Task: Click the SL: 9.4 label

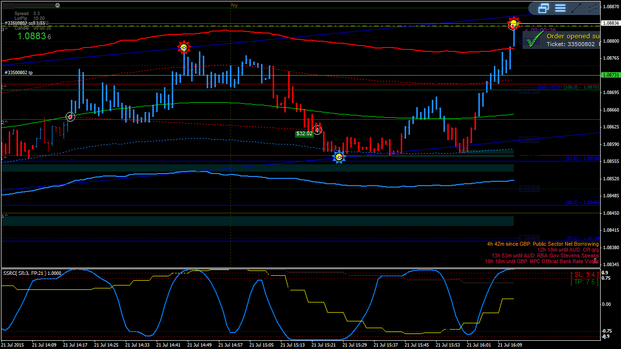Action: [x=584, y=275]
